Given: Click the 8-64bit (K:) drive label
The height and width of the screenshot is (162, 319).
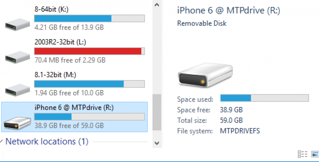Looking at the screenshot, I should (x=51, y=9).
